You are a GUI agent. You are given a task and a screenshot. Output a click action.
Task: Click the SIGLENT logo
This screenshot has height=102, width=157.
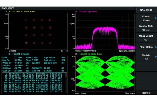[x=8, y=8]
